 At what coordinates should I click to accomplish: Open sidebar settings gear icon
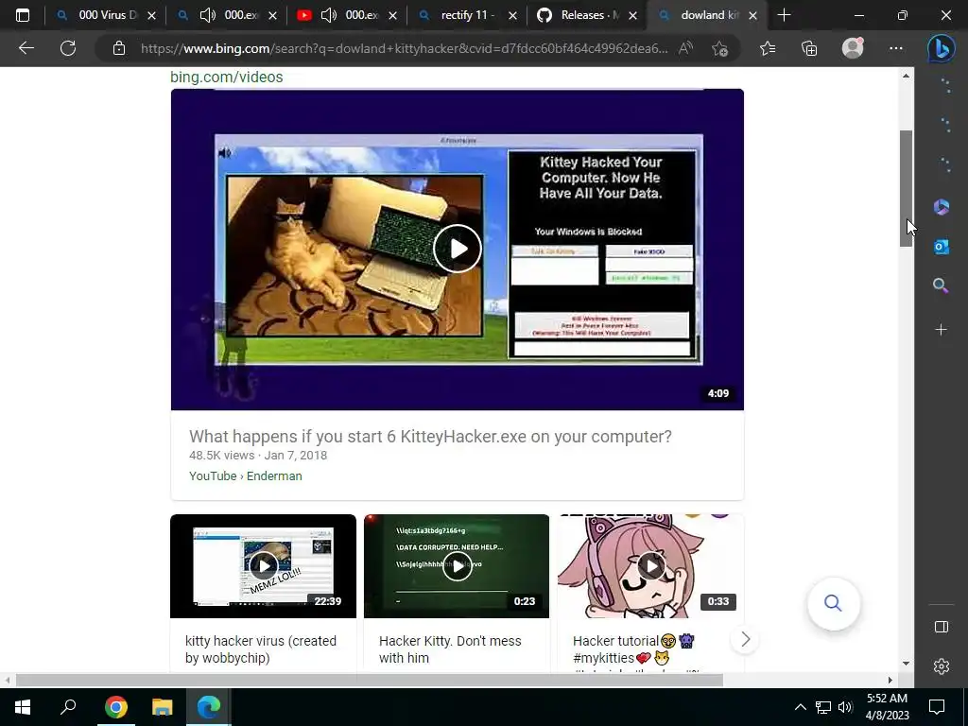coord(942,666)
